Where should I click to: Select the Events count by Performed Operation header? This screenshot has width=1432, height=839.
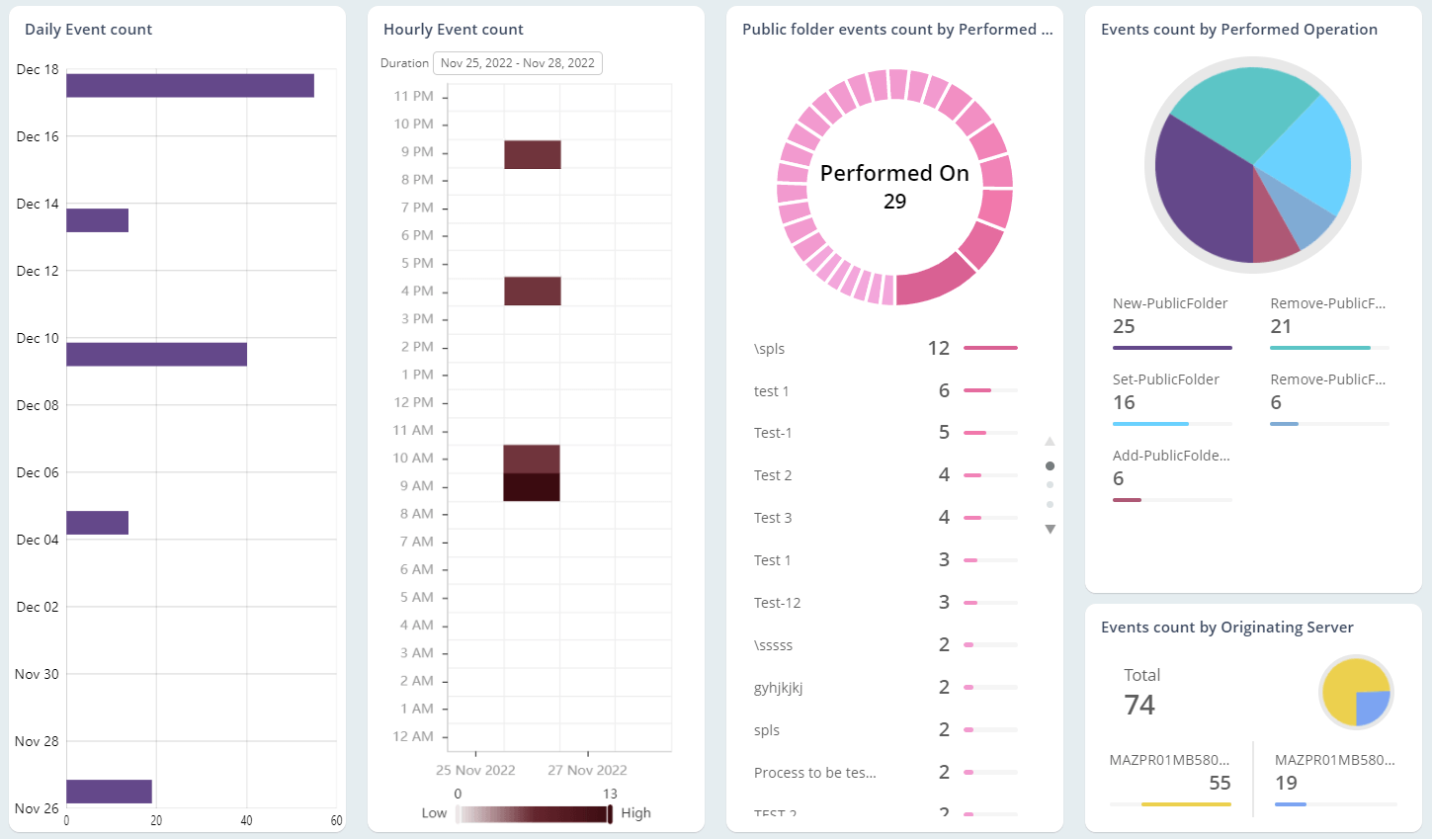[x=1239, y=30]
